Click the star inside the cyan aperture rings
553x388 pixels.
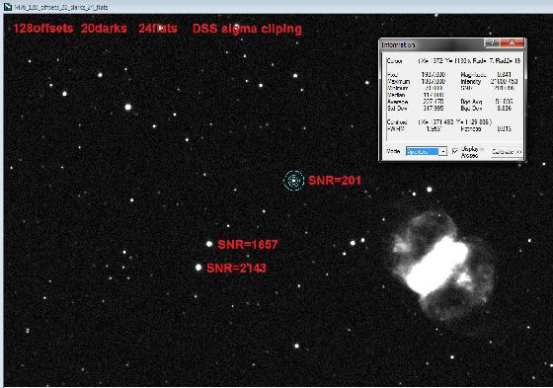[x=294, y=181]
